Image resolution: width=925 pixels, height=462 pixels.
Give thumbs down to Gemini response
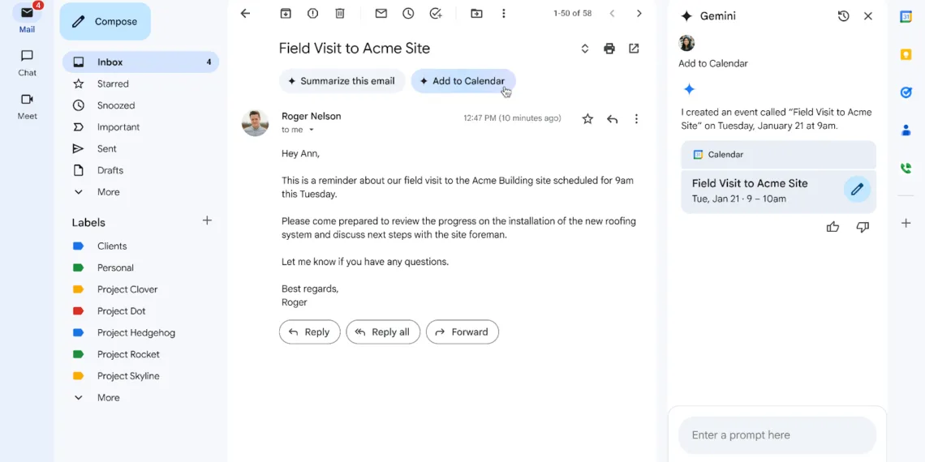[863, 227]
